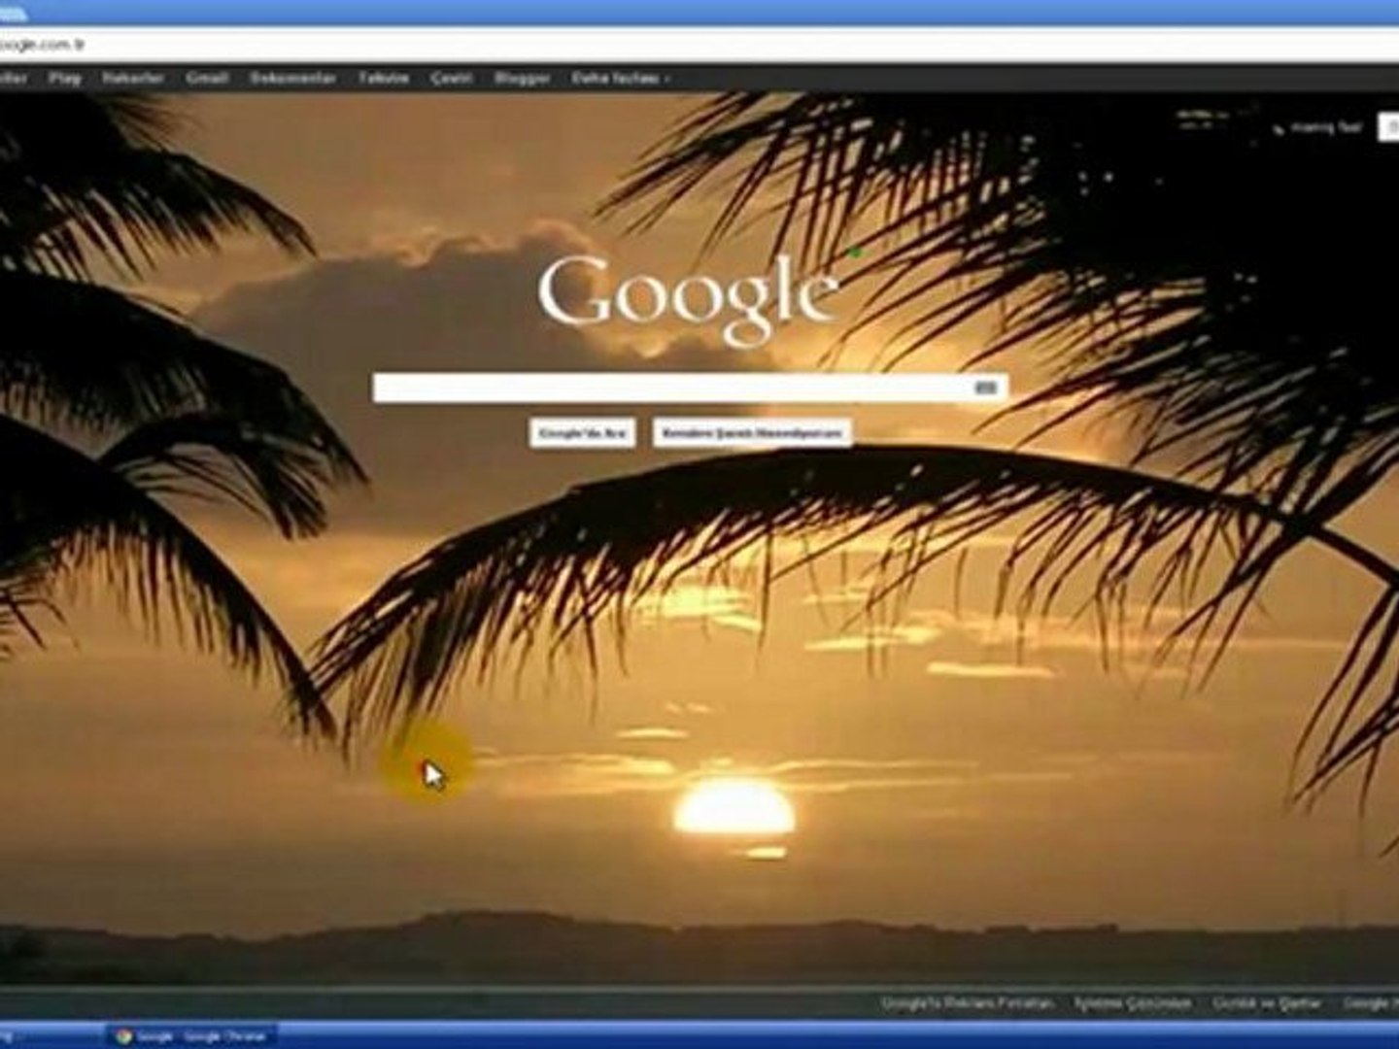Image resolution: width=1399 pixels, height=1049 pixels.
Task: Open Gmail from the top Google bar
Action: pyautogui.click(x=207, y=78)
